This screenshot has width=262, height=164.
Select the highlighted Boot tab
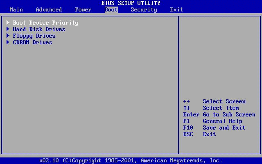coord(111,9)
